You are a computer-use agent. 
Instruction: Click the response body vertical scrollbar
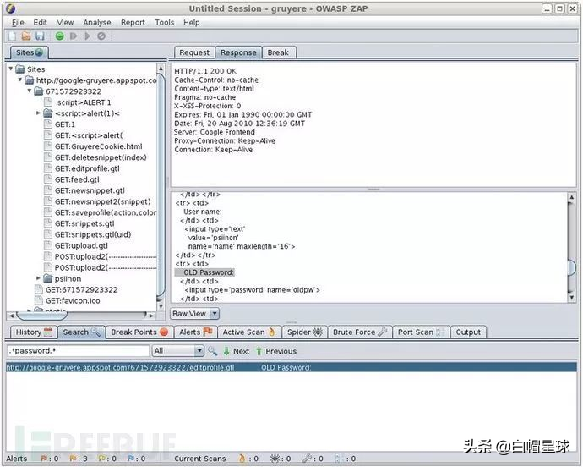click(571, 248)
